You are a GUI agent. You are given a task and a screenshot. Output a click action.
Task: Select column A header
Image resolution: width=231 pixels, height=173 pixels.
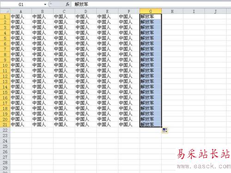tap(21, 11)
